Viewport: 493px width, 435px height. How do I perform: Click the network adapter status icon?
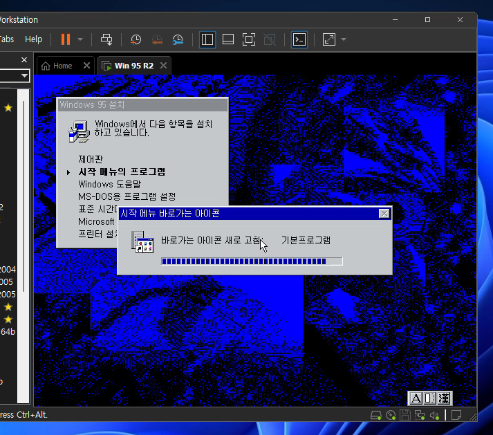[x=420, y=415]
